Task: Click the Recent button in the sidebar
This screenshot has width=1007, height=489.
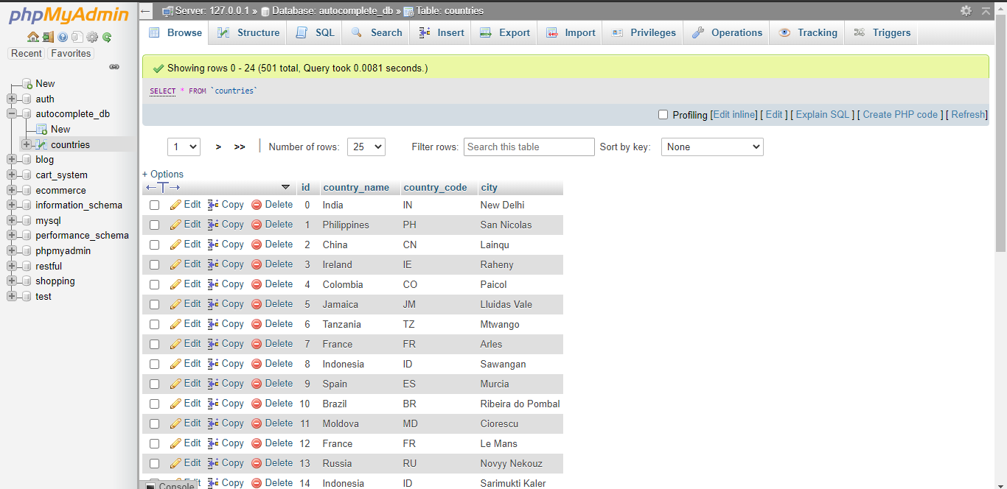Action: (x=27, y=53)
